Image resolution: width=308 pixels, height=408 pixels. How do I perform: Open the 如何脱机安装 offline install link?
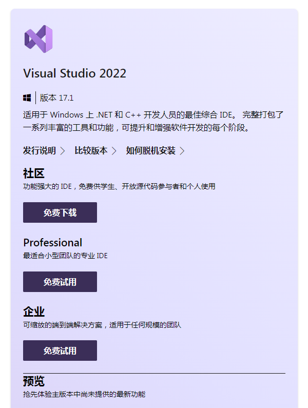151,150
